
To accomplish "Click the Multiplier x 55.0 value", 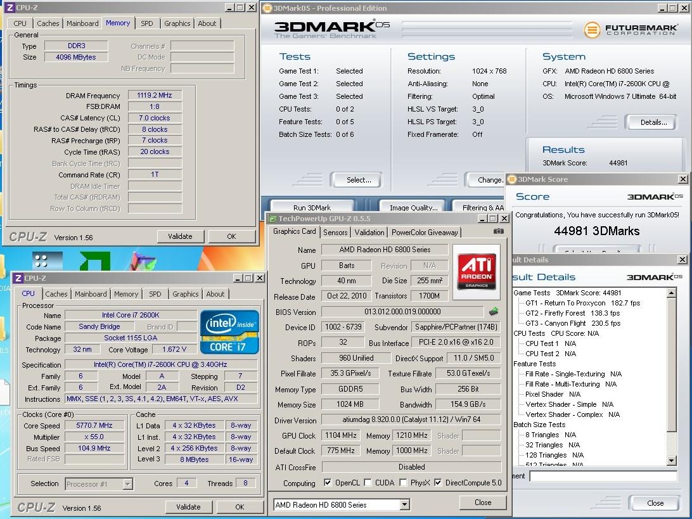I will 94,437.
